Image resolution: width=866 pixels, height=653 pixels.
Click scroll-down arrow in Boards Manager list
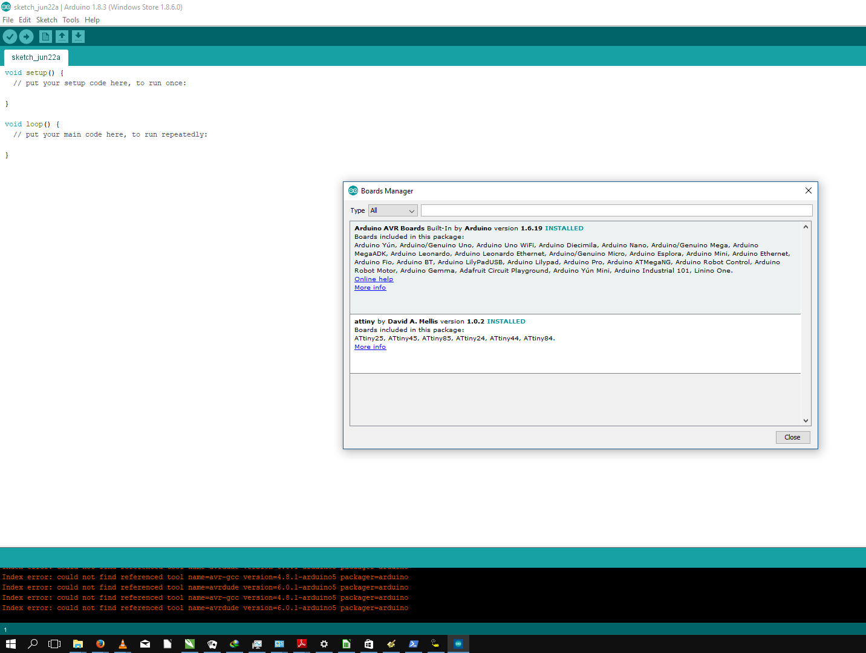click(x=806, y=420)
